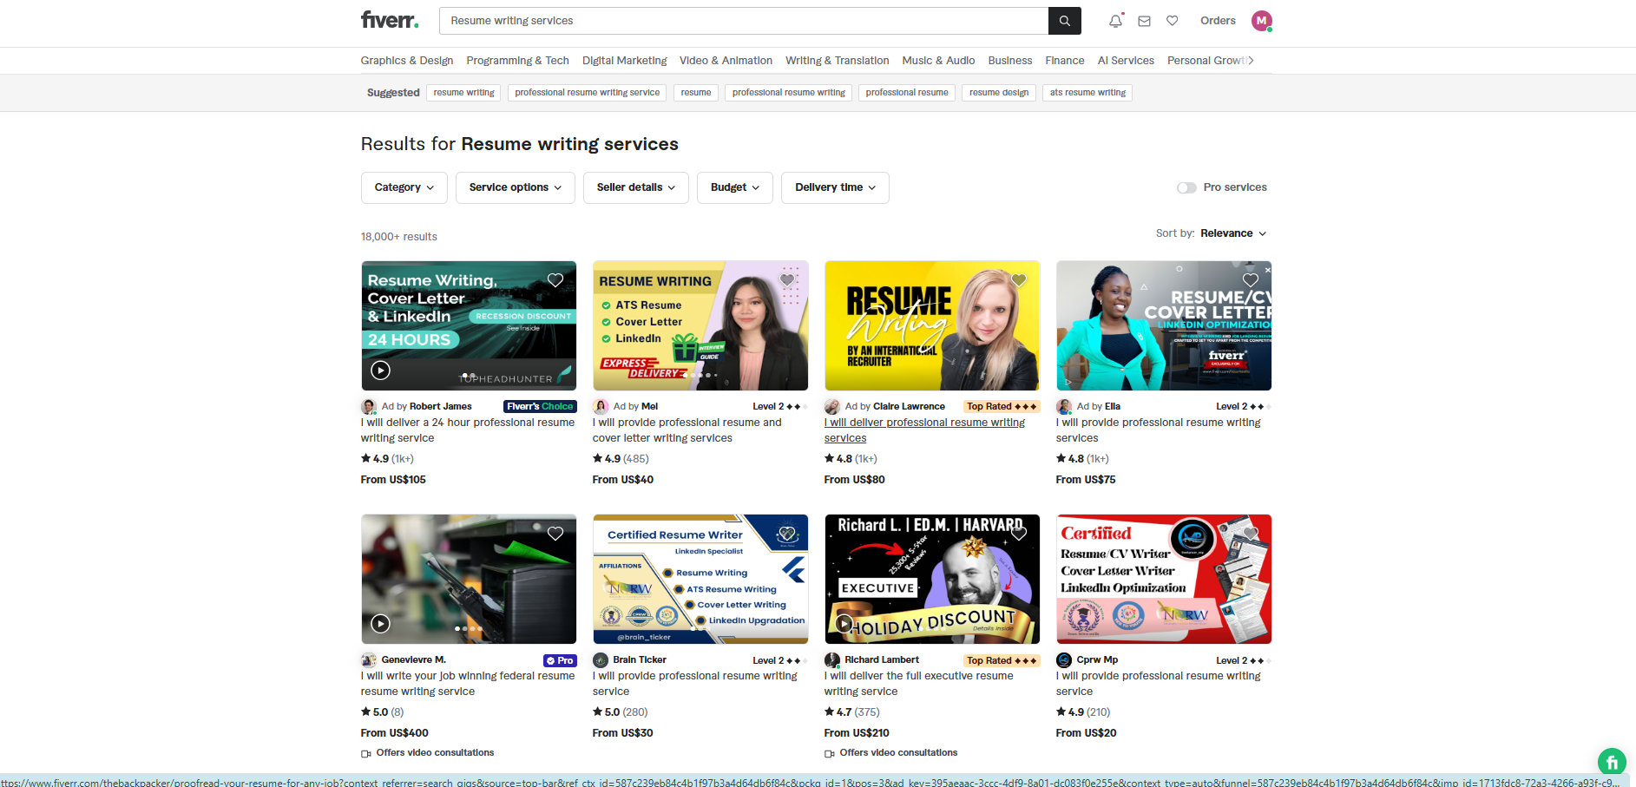This screenshot has width=1636, height=787.
Task: Open Music & Audio category
Action: [x=938, y=61]
